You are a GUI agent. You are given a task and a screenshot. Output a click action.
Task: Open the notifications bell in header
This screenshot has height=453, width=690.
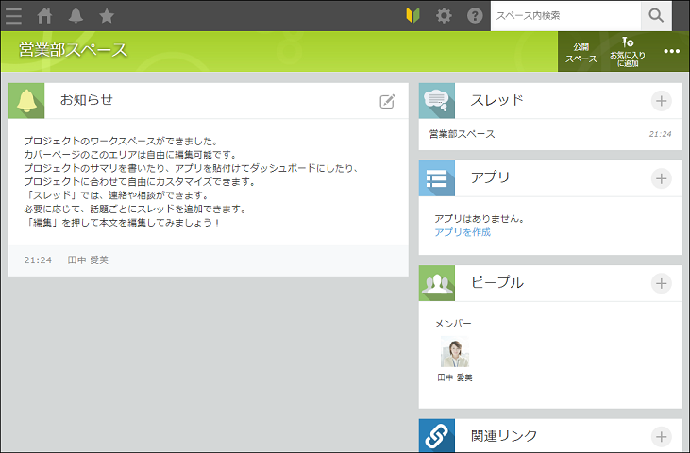[76, 15]
